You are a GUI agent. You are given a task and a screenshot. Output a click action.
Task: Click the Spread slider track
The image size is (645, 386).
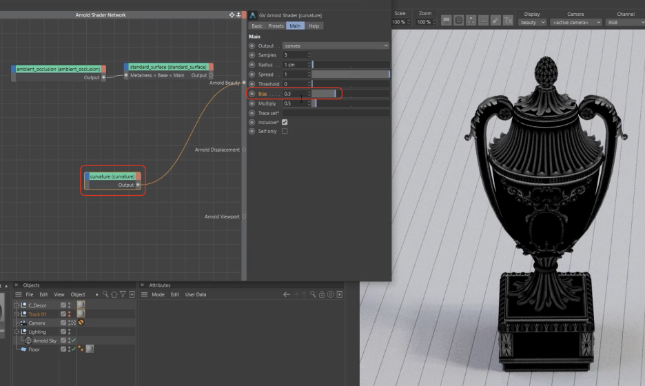pos(351,74)
